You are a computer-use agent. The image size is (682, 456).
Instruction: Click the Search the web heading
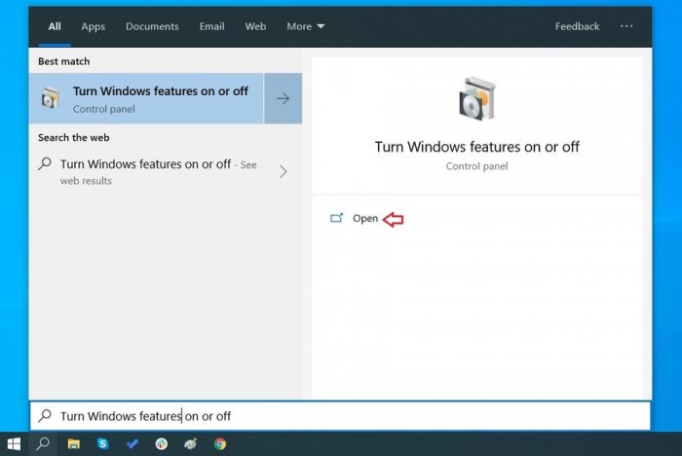coord(73,137)
